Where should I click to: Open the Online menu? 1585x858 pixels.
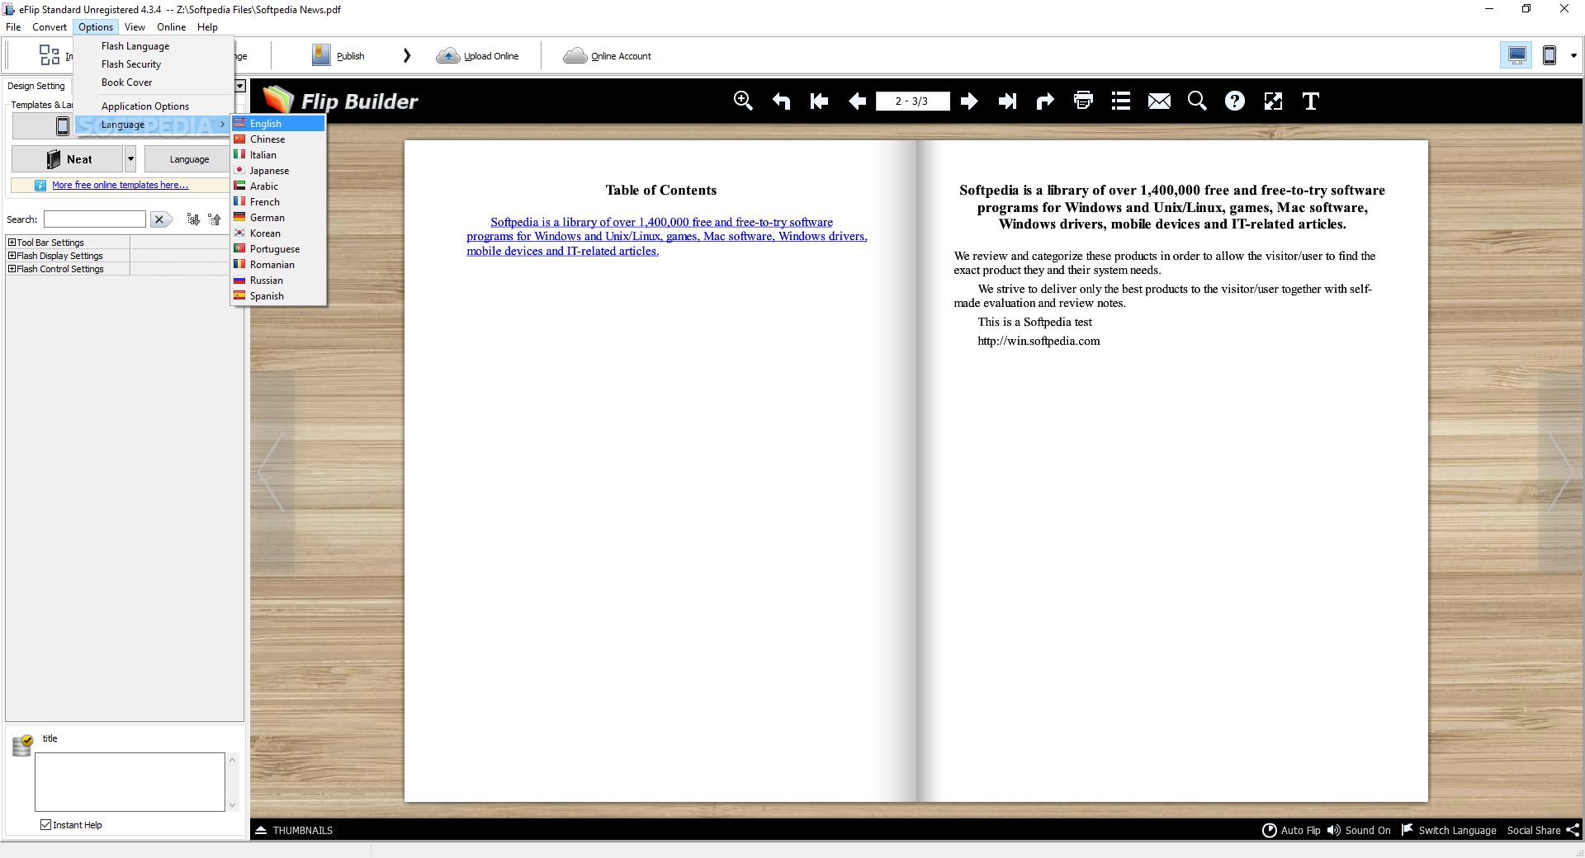point(172,27)
